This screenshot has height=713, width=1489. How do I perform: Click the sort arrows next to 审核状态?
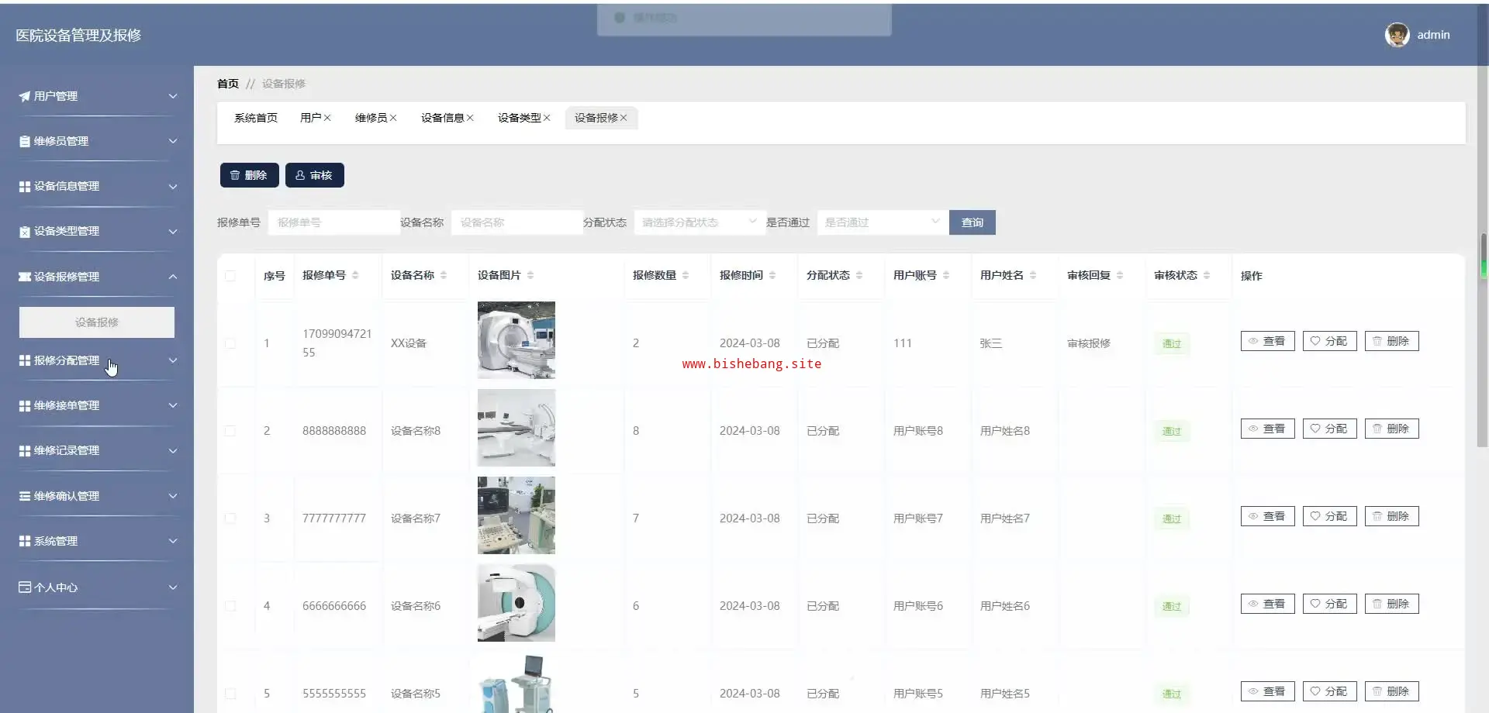(x=1207, y=275)
